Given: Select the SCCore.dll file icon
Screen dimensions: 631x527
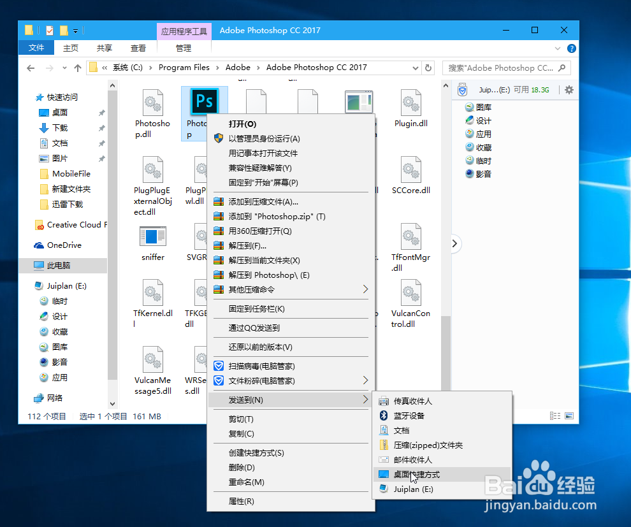Looking at the screenshot, I should coord(411,170).
